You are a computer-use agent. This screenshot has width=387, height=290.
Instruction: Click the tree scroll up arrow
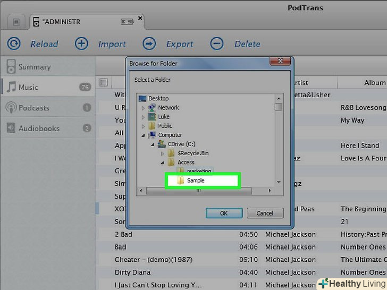[279, 98]
